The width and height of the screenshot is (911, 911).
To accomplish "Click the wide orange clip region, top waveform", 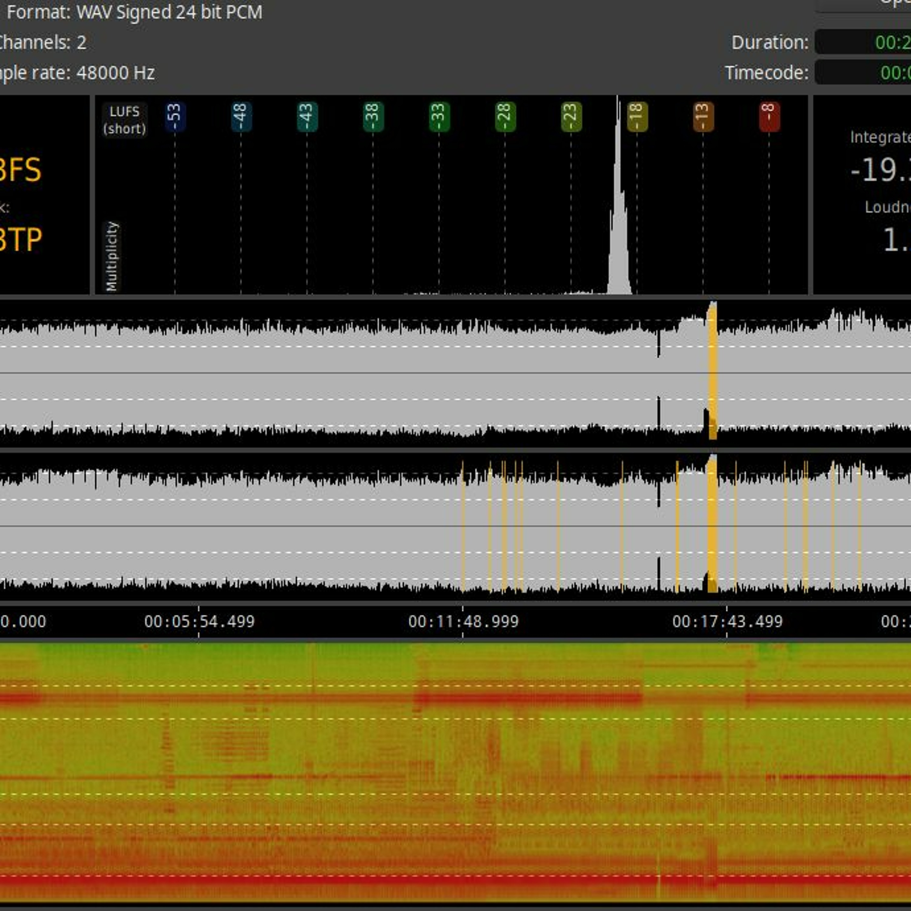I will tap(713, 373).
